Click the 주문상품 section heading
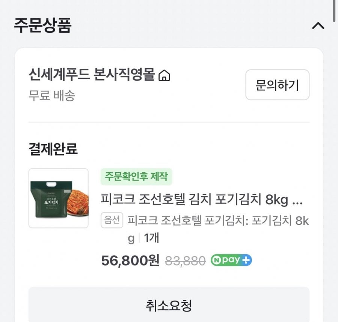The image size is (338, 322). (x=42, y=26)
